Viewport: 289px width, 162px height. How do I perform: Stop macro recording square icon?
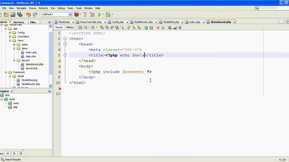pos(163,27)
